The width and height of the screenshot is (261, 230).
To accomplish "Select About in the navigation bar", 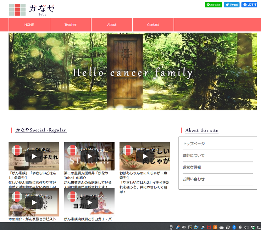I will point(112,25).
